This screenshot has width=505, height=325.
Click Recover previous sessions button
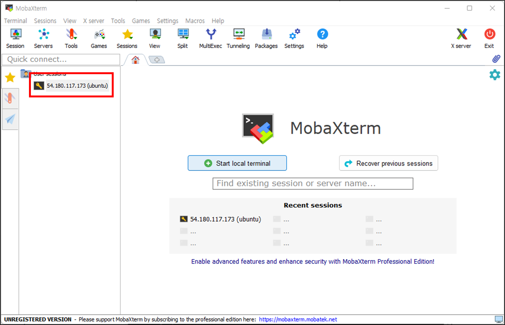[x=388, y=163]
